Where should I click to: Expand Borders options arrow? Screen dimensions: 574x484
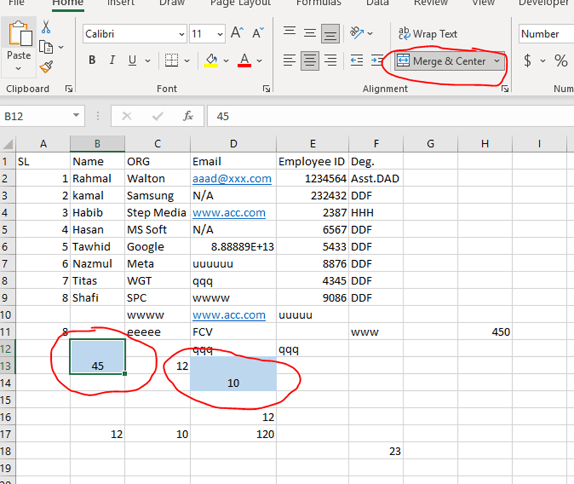coord(187,61)
